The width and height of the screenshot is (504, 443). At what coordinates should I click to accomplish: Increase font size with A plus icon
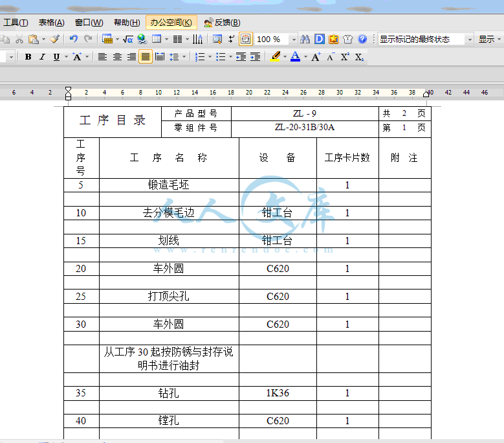pyautogui.click(x=316, y=57)
